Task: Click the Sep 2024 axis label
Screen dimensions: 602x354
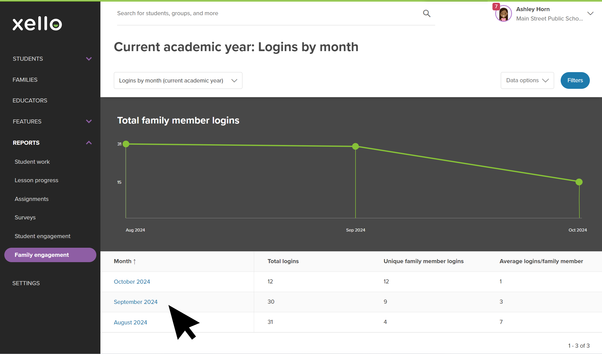Action: click(356, 230)
